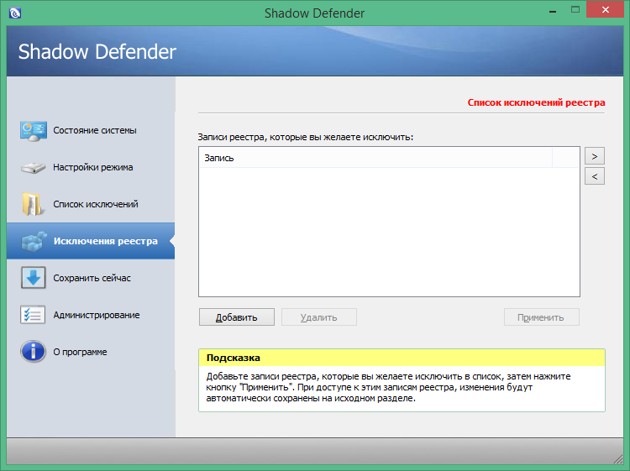Select 'Сохранить сейчас' in the sidebar

[92, 278]
